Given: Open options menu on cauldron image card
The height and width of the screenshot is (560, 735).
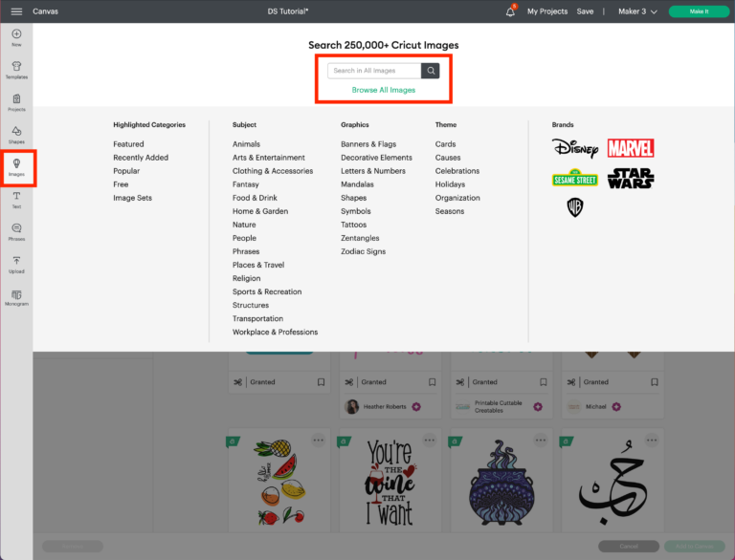Looking at the screenshot, I should coord(540,441).
